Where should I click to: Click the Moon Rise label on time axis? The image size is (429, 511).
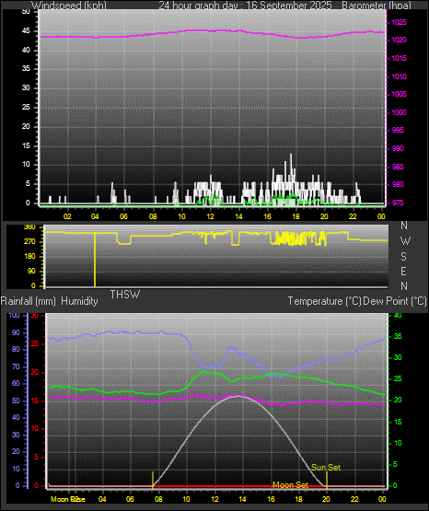click(x=68, y=499)
